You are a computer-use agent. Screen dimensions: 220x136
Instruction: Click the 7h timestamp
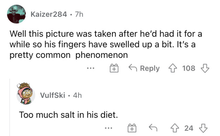coord(79,14)
